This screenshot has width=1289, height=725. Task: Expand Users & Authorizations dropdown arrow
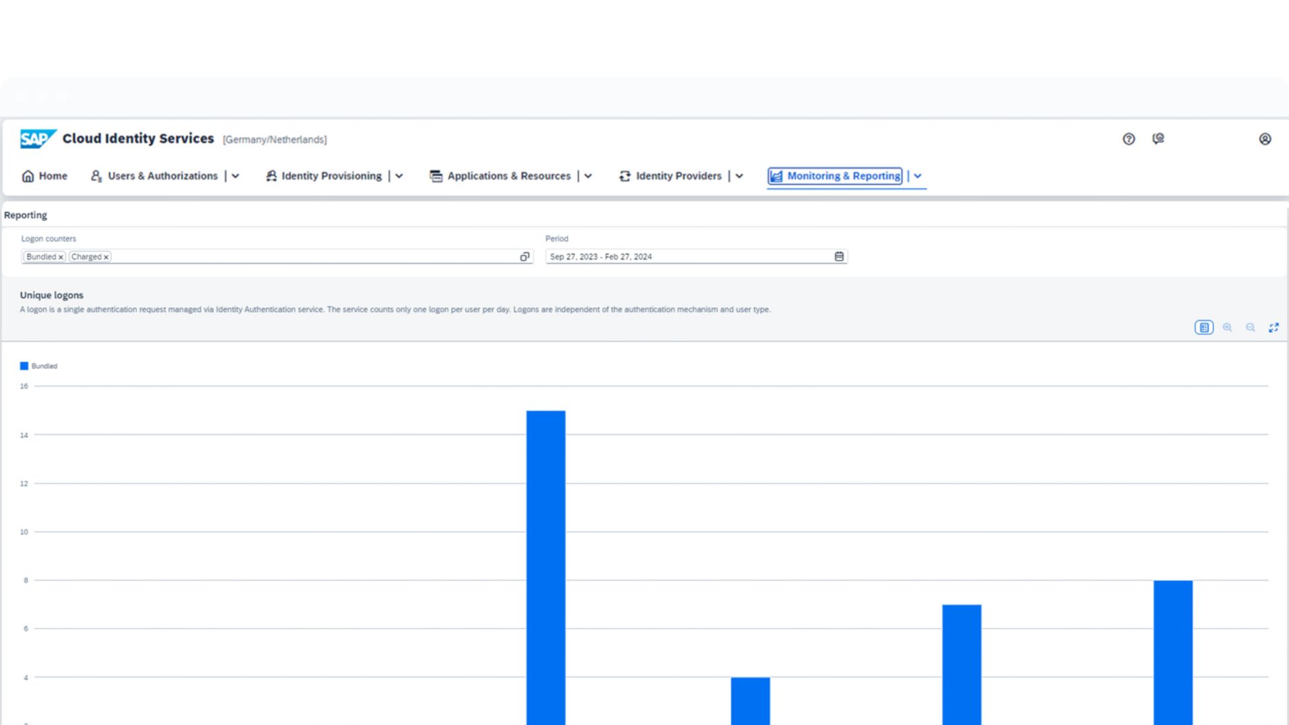pyautogui.click(x=236, y=176)
